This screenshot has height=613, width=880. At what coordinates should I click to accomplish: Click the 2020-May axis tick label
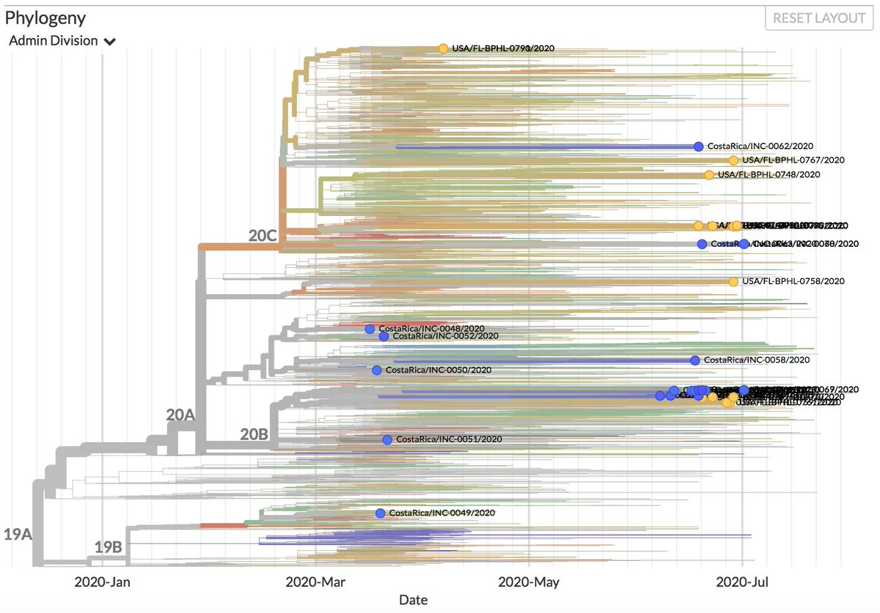tap(529, 583)
